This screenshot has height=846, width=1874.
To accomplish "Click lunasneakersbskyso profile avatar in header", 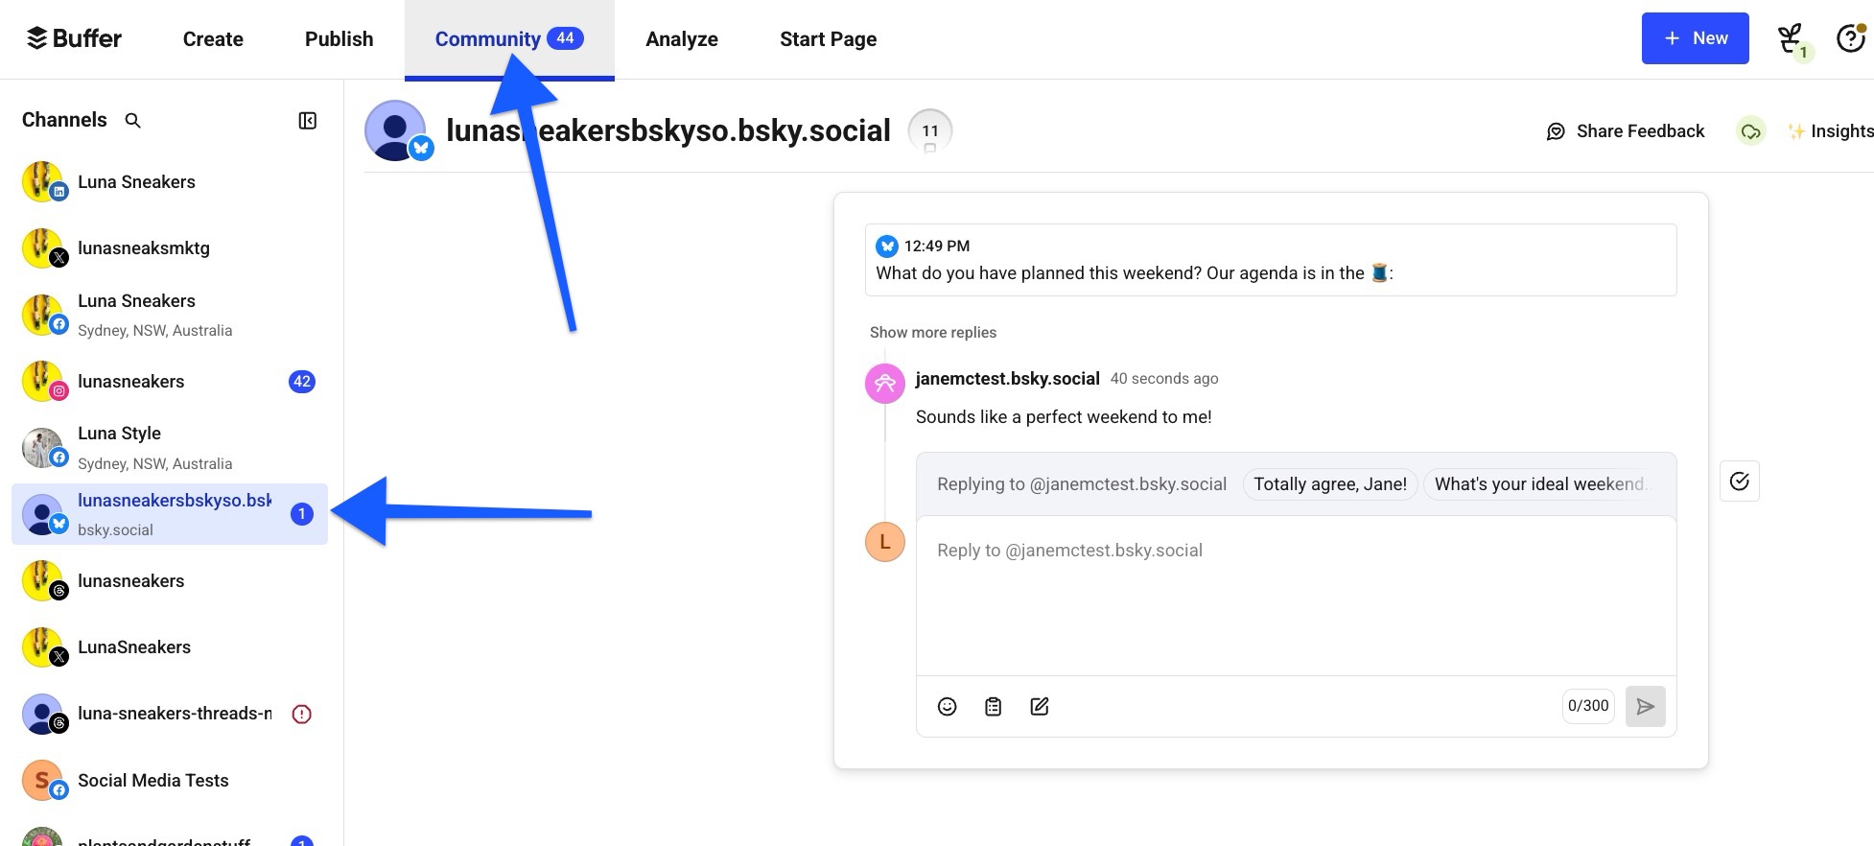I will coord(396,130).
